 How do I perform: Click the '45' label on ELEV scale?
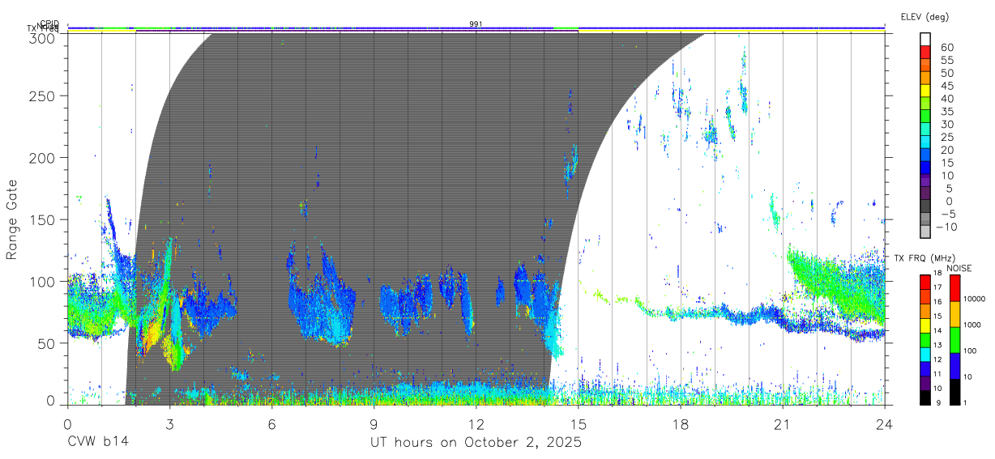[x=946, y=86]
